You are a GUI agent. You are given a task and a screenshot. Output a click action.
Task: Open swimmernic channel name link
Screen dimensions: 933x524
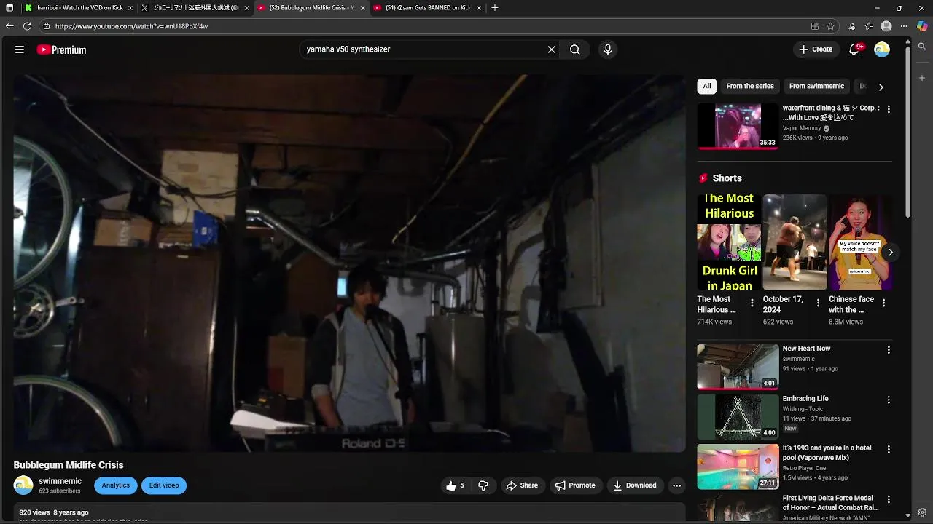pos(60,481)
